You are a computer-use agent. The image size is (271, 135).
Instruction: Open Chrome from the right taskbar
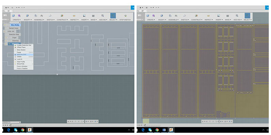157,130
